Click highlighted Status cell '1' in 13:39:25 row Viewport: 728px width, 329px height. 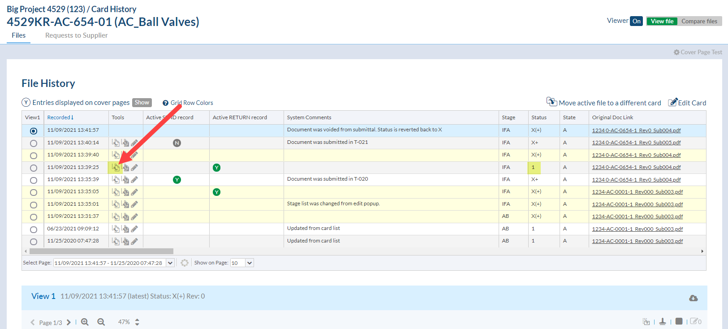click(x=534, y=167)
